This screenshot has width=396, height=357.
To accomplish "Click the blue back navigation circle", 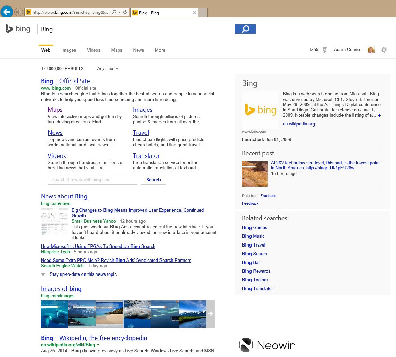I will click(x=6, y=12).
